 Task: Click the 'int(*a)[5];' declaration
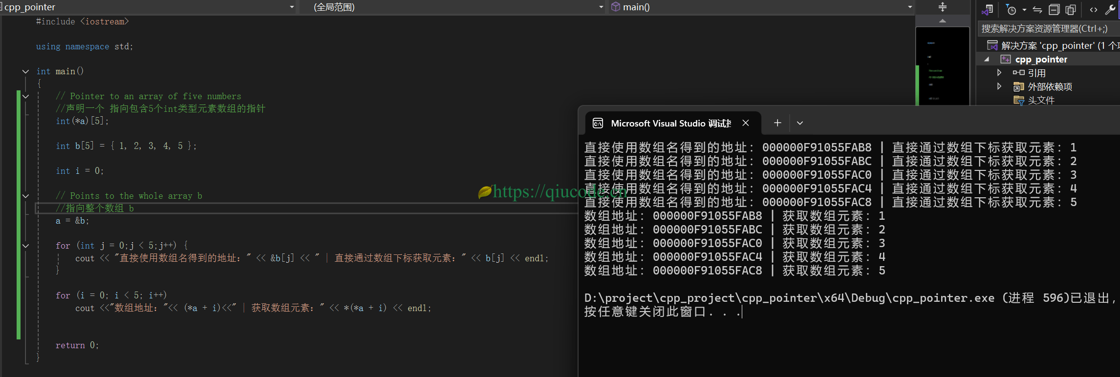point(83,121)
